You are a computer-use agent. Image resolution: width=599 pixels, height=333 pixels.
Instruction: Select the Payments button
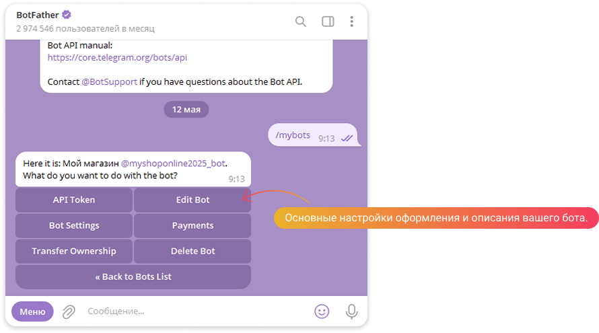[192, 225]
